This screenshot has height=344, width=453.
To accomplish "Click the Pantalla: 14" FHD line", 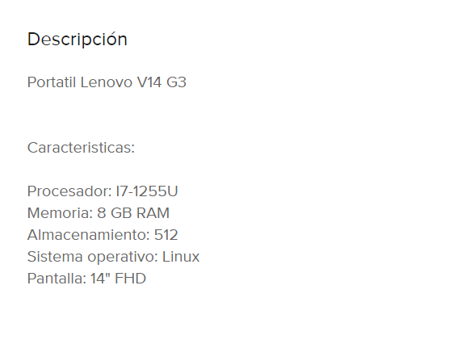I will click(x=86, y=279).
